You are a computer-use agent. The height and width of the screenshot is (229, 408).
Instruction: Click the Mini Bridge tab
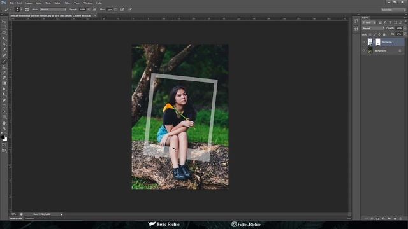[x=16, y=218]
